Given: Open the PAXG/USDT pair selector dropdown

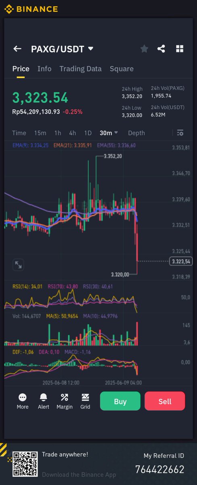Looking at the screenshot, I should point(62,49).
